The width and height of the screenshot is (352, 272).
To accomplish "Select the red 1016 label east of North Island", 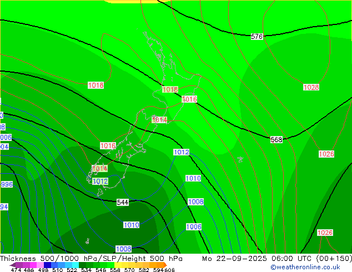I will 189,99.
